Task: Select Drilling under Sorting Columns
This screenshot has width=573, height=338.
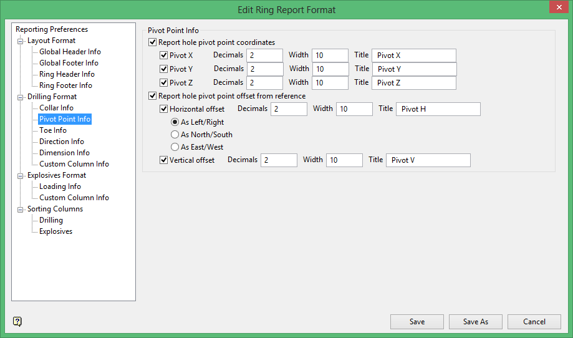Action: click(x=51, y=220)
